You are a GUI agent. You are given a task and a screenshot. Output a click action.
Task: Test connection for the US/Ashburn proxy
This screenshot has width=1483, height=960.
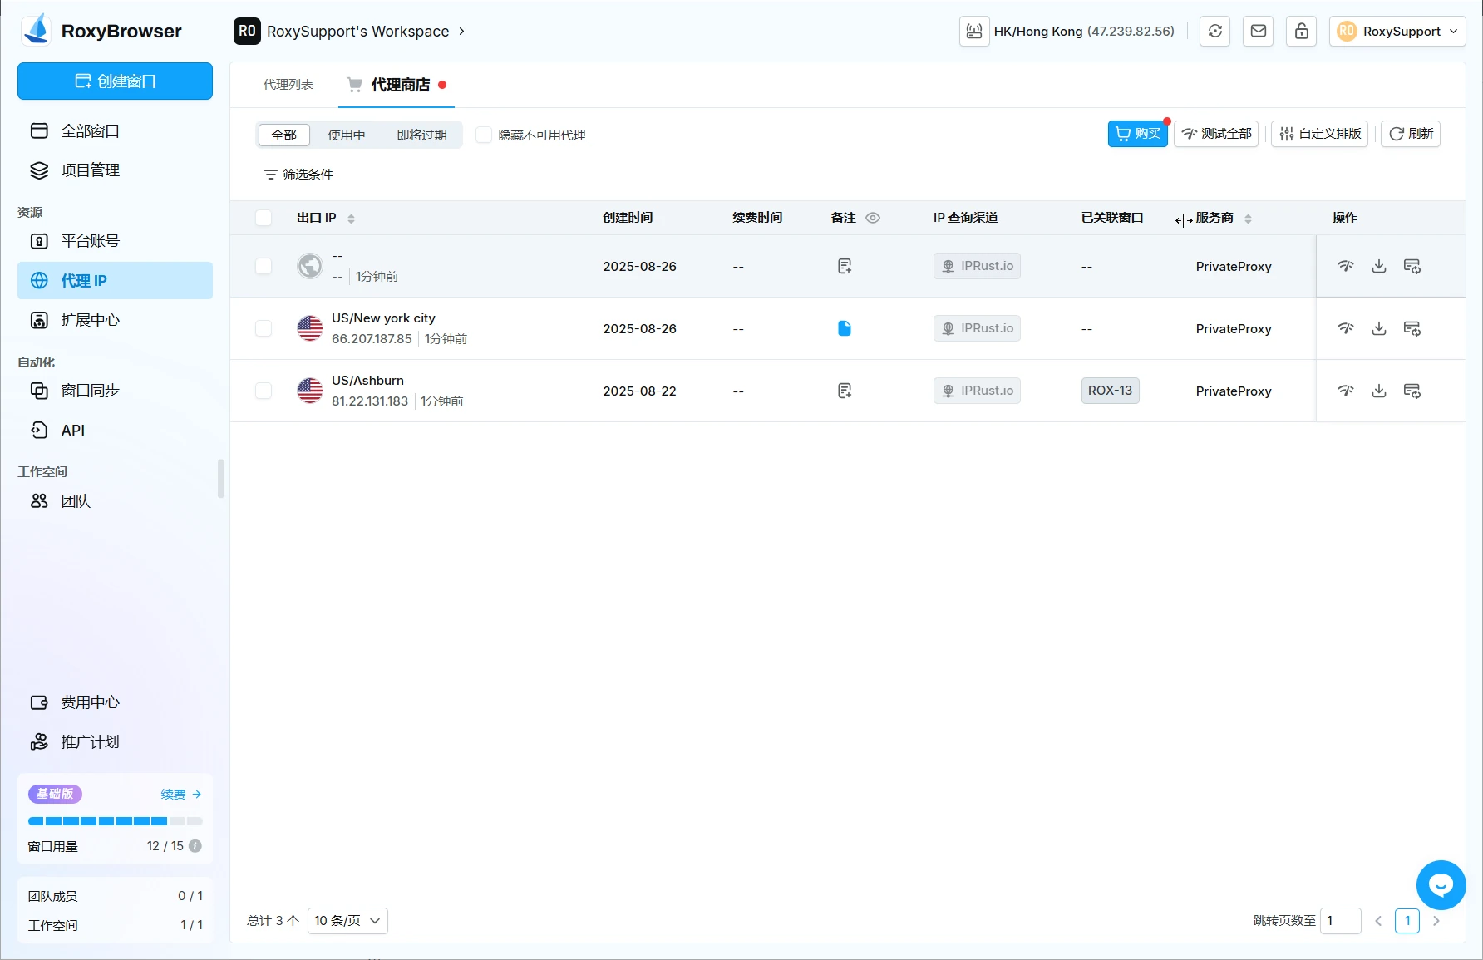coord(1345,391)
